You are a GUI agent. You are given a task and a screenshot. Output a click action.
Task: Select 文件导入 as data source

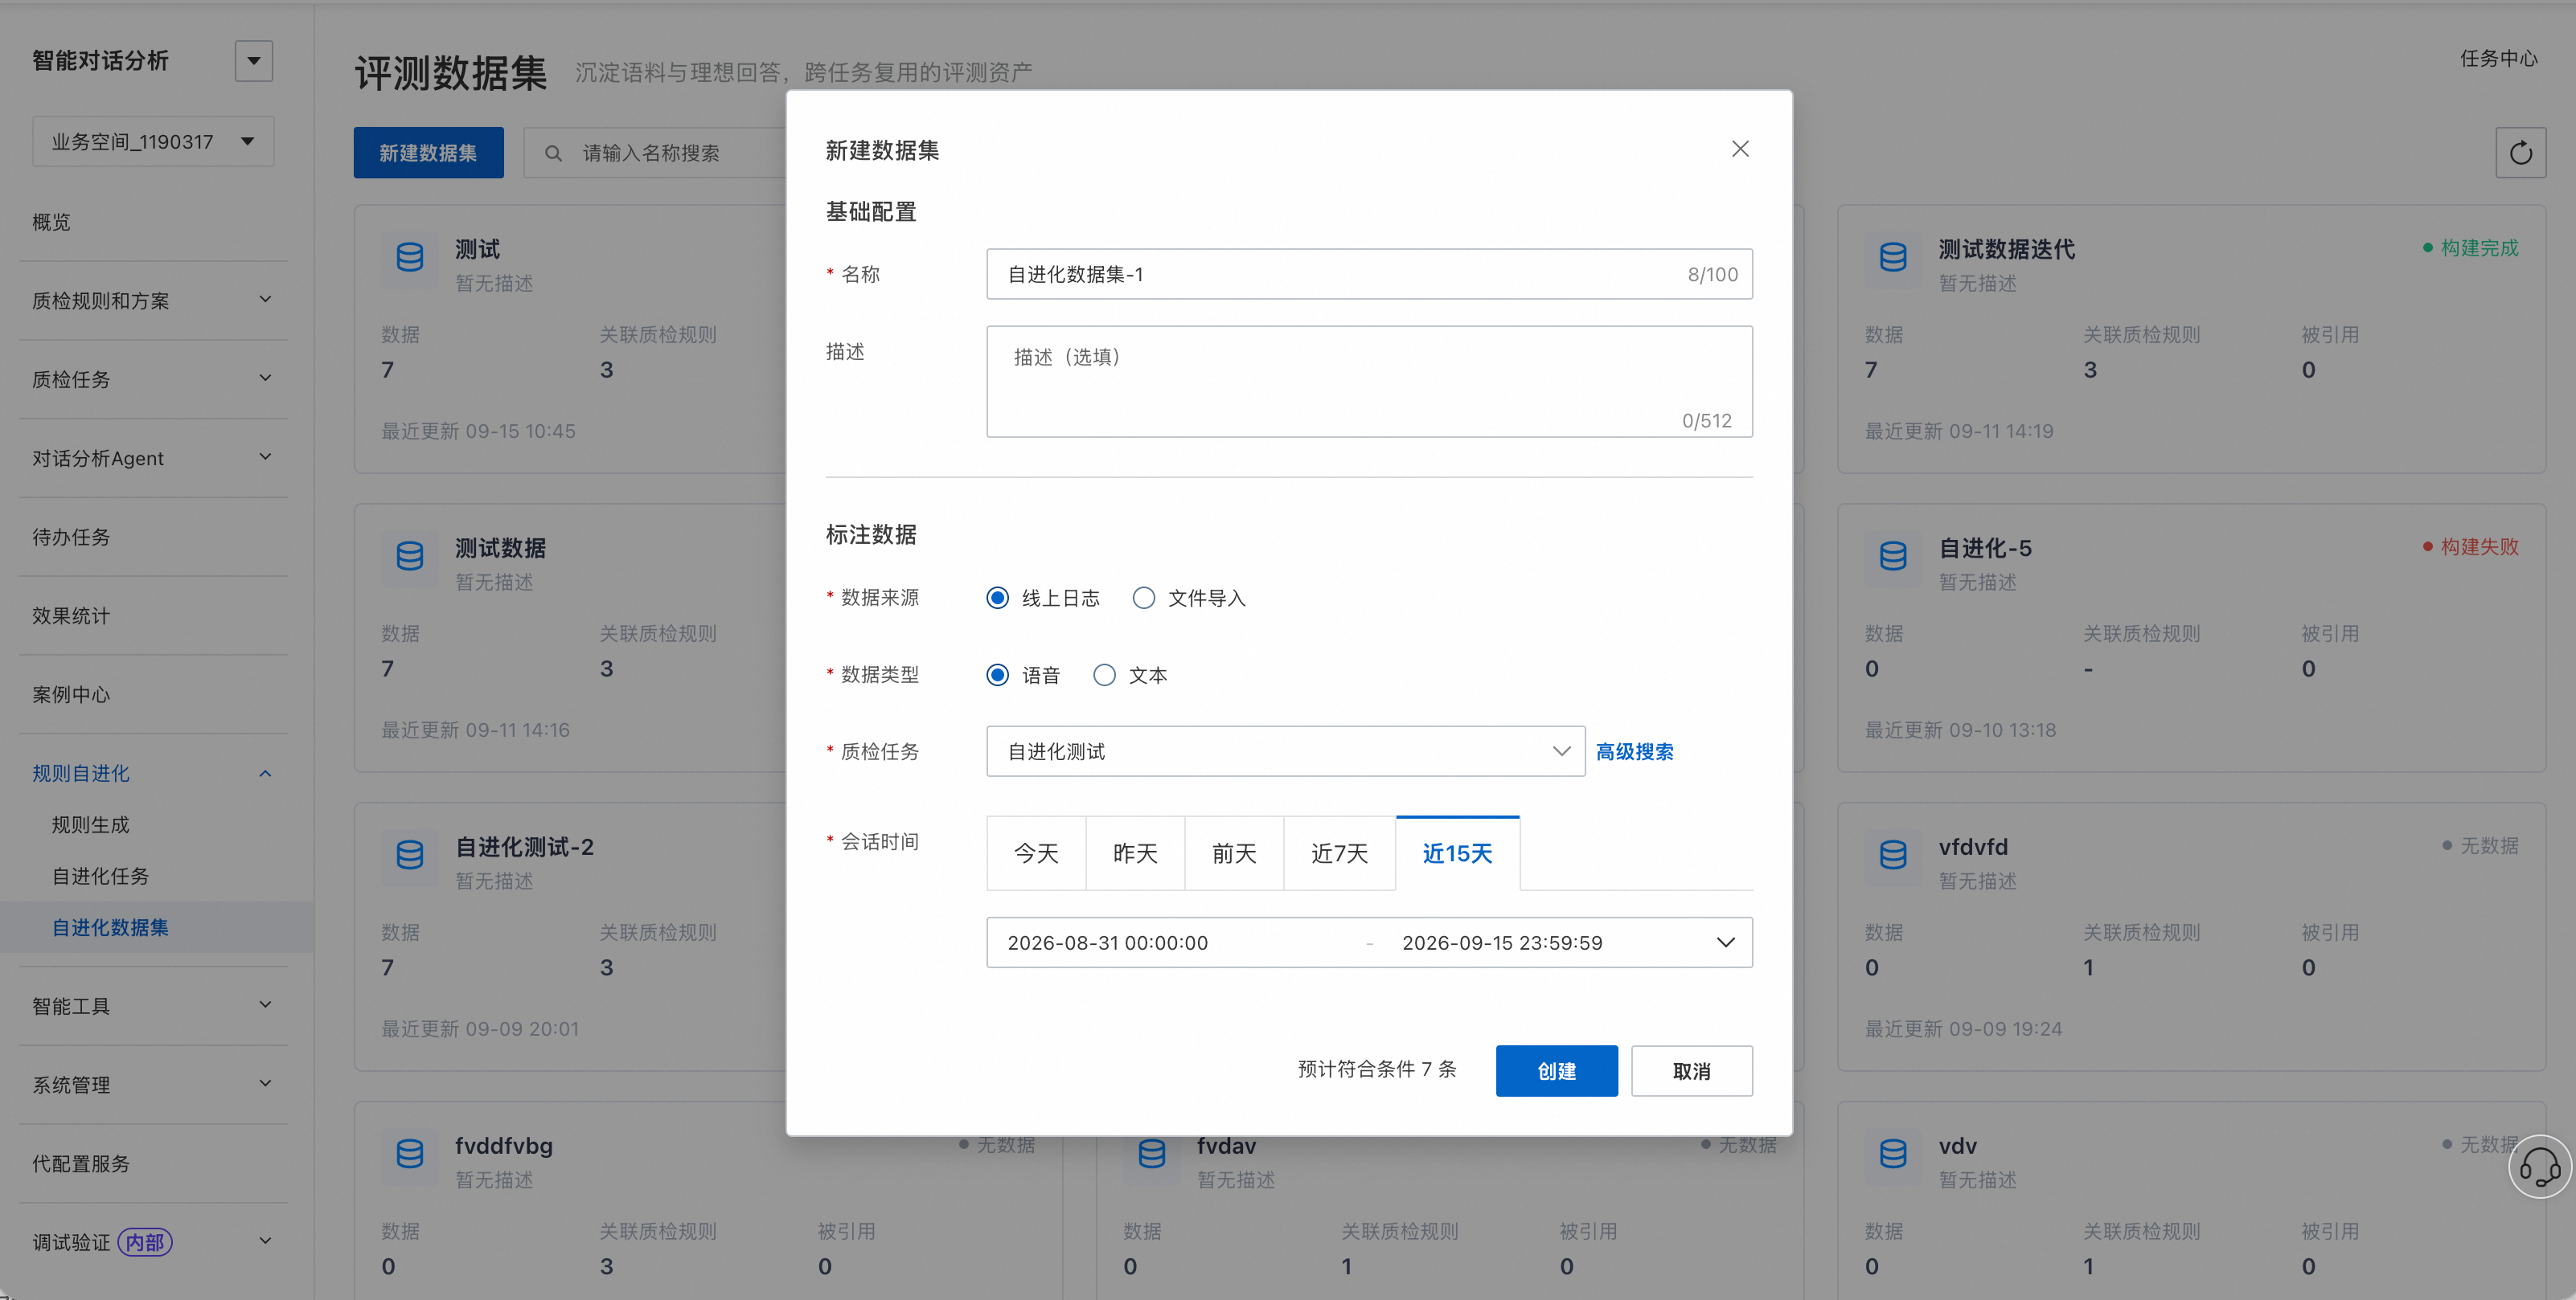[1144, 598]
